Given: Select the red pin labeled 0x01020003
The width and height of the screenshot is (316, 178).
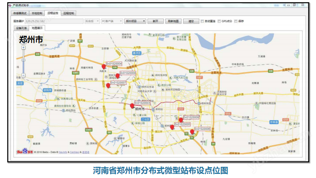Looking at the screenshot, I should point(132,106).
